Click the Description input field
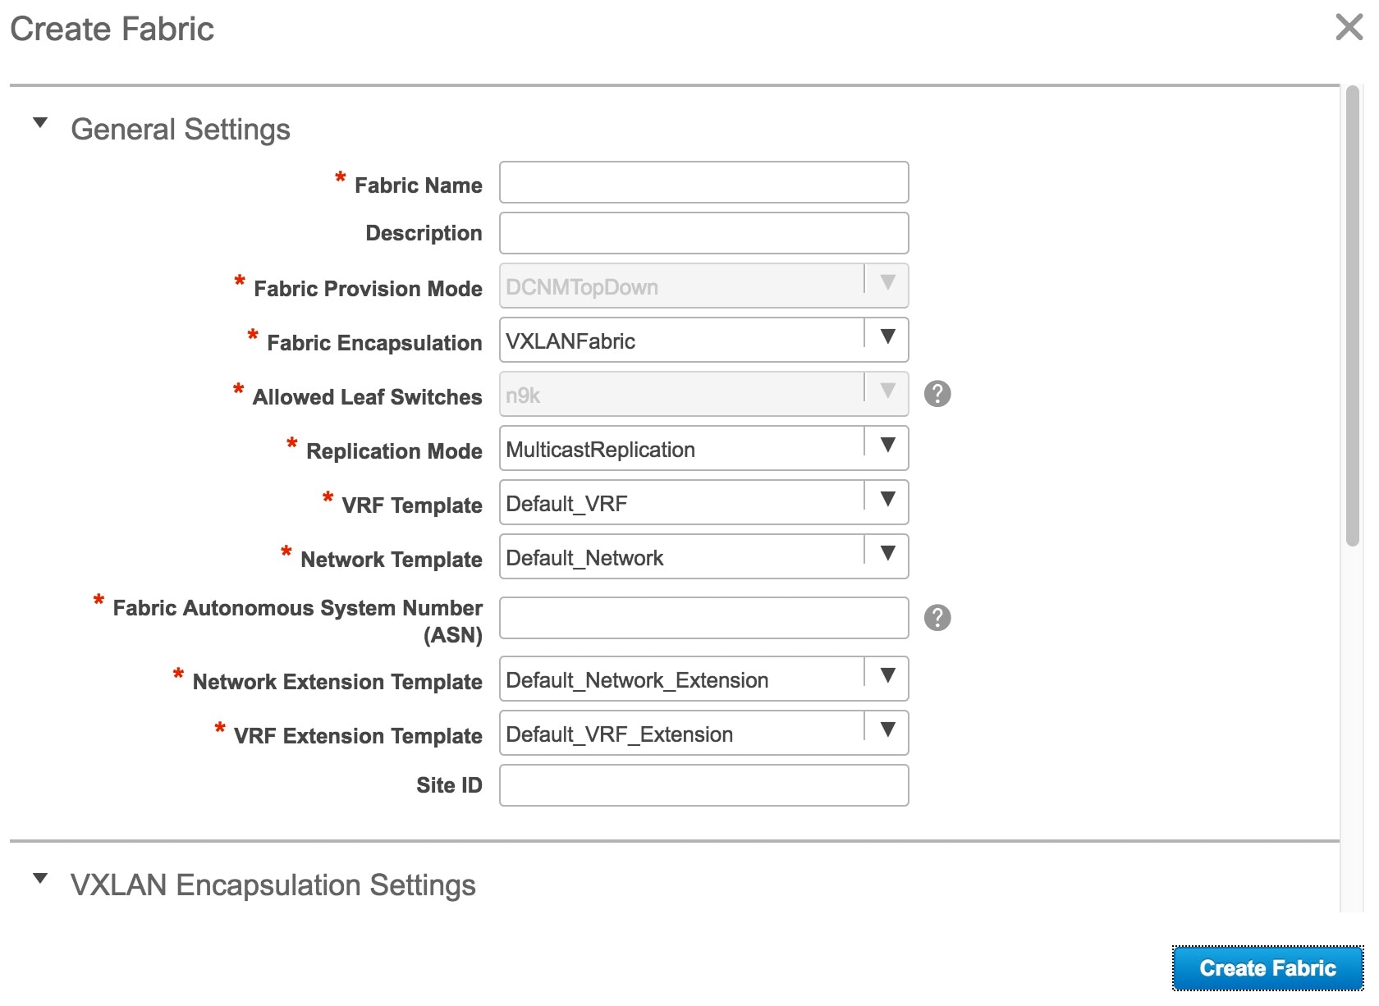This screenshot has height=1006, width=1379. tap(702, 232)
